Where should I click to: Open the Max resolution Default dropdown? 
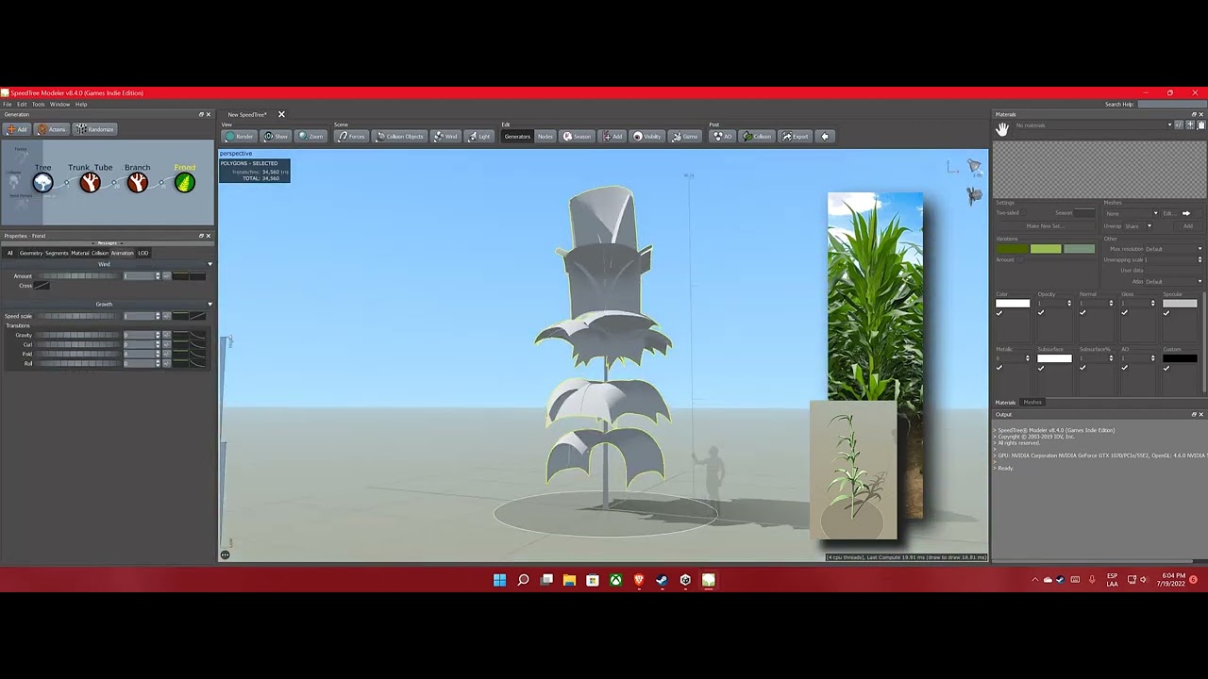click(1173, 249)
